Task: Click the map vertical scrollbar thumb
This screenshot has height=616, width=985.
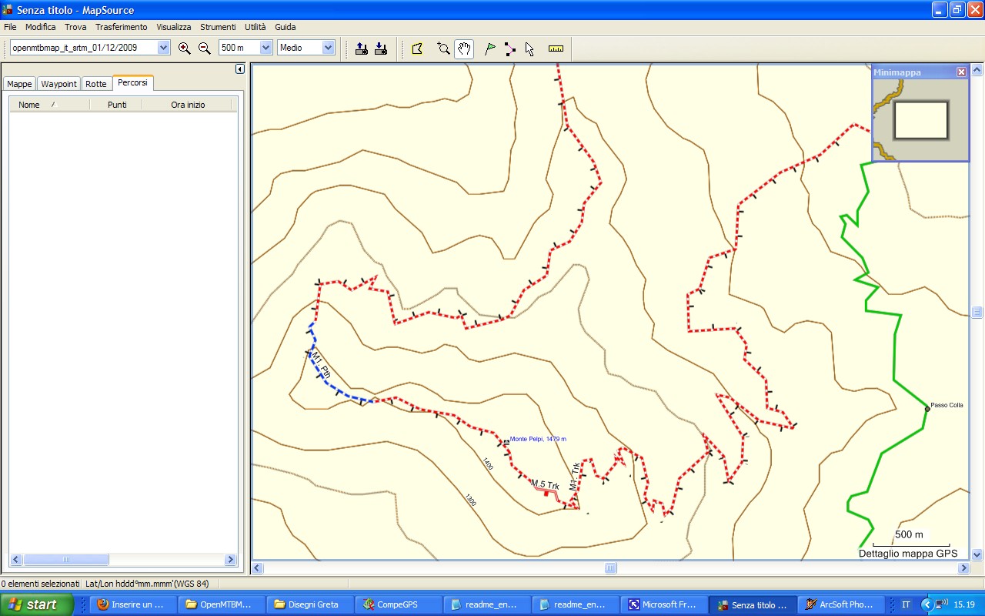Action: click(x=977, y=312)
